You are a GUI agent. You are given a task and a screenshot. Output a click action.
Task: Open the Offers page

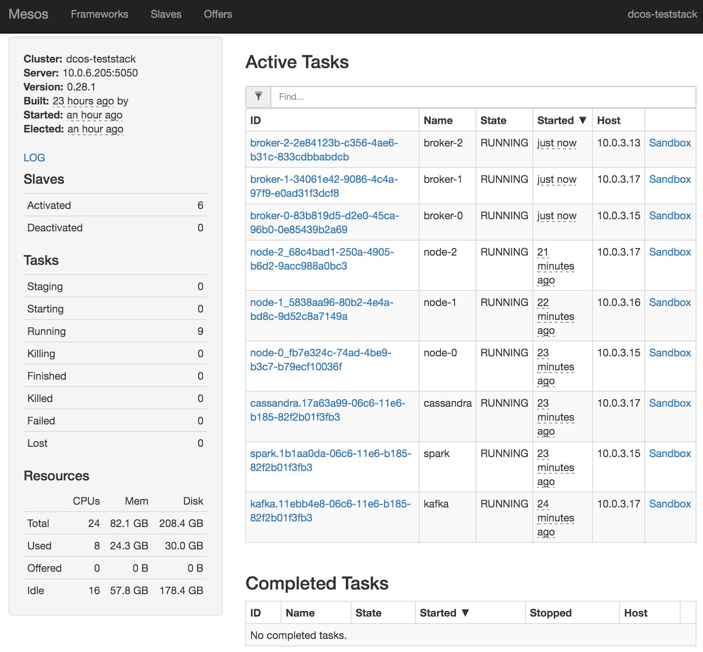218,14
